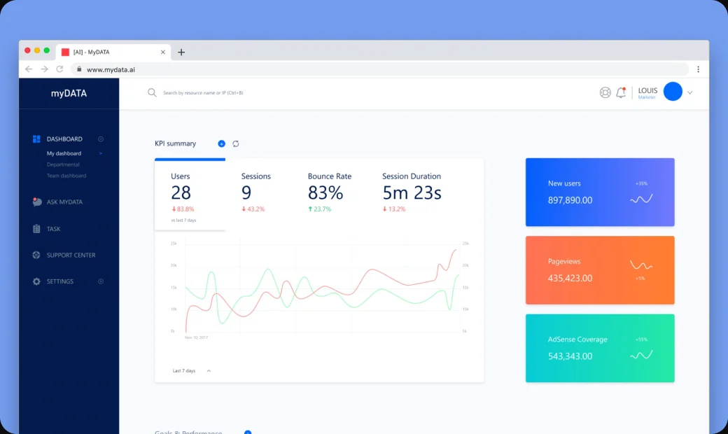The image size is (728, 434).
Task: Click the 897,890.00 new users value
Action: pos(570,200)
